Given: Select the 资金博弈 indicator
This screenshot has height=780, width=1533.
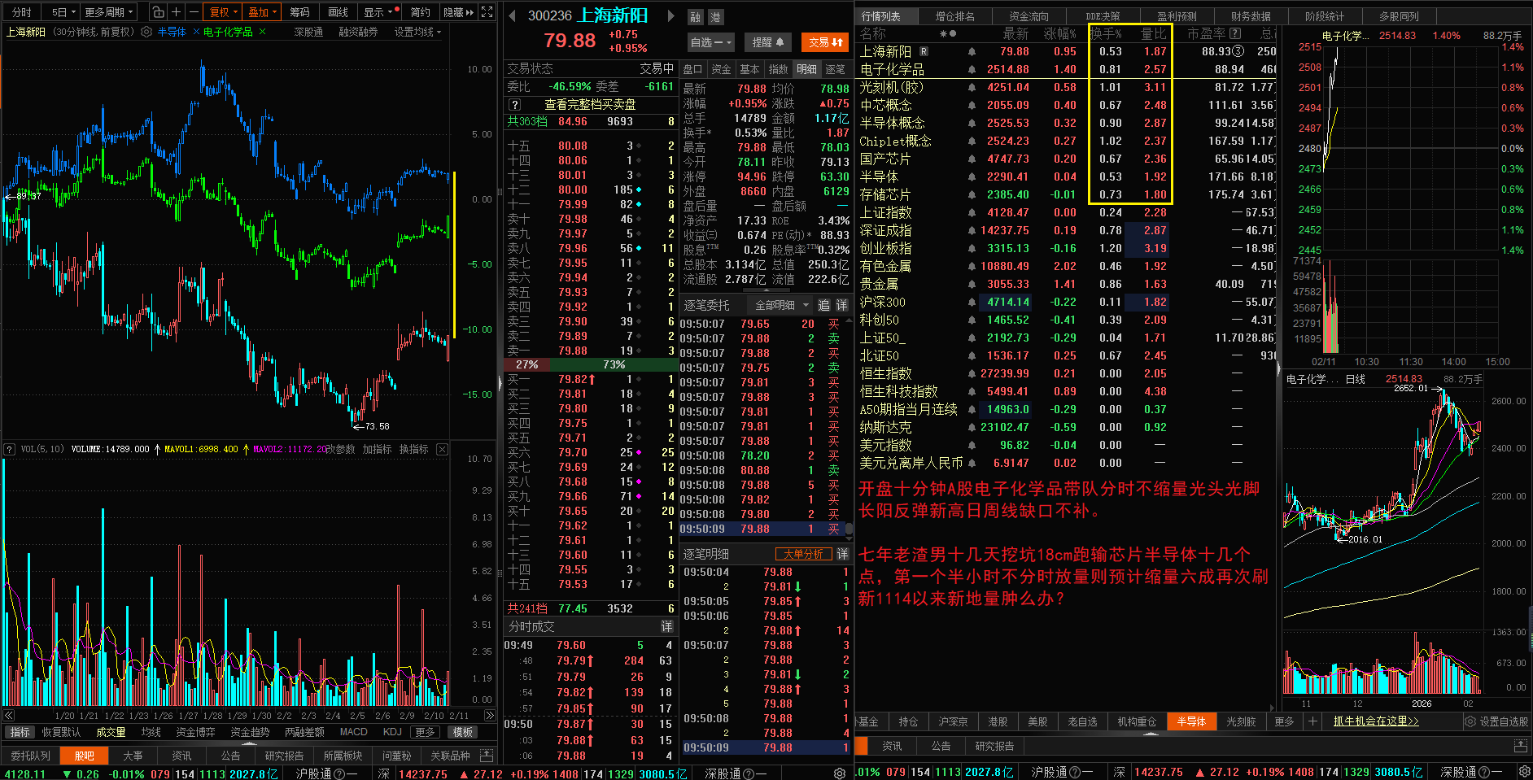Looking at the screenshot, I should point(196,732).
